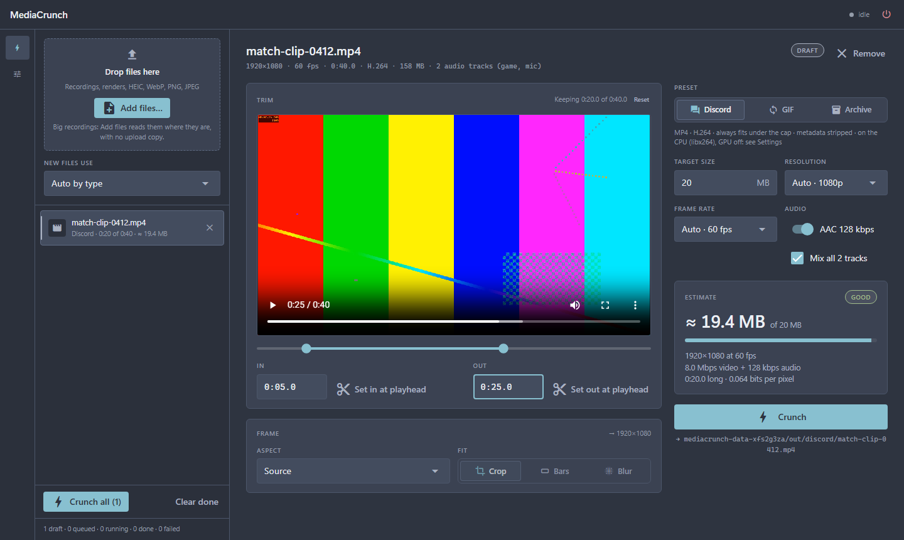
Task: Open the video player more-options menu
Action: pyautogui.click(x=635, y=305)
